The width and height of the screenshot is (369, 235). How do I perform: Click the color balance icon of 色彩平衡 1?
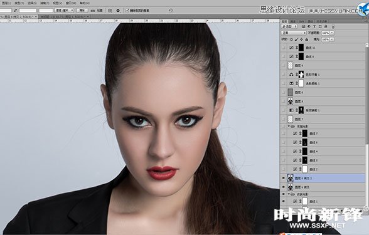click(291, 75)
